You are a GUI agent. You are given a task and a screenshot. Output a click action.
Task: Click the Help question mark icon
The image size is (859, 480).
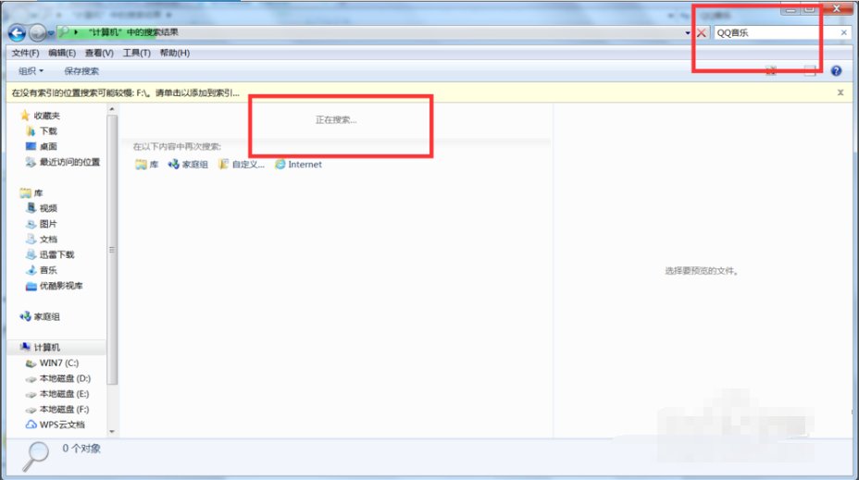click(x=836, y=71)
